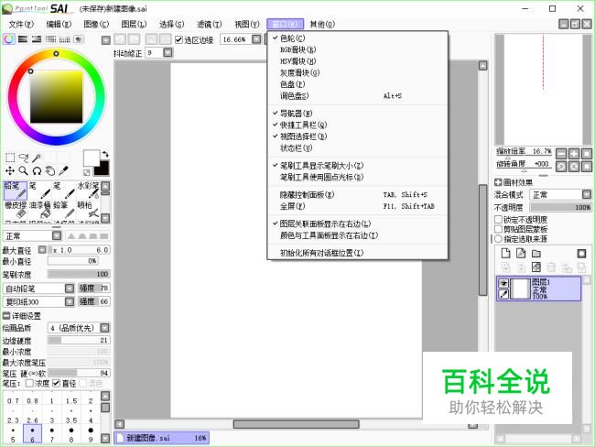This screenshot has height=447, width=595.
Task: Click 边缘硬度 slider bar
Action: (79, 340)
